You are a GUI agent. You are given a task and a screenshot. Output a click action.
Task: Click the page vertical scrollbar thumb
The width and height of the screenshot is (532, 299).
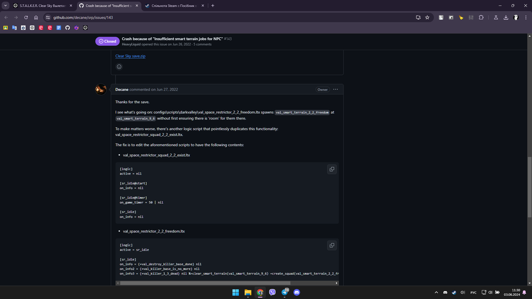click(x=529, y=187)
